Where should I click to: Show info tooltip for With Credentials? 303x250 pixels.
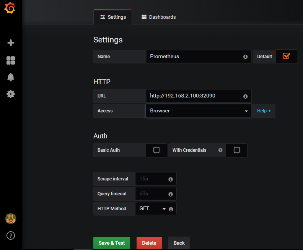tap(220, 150)
